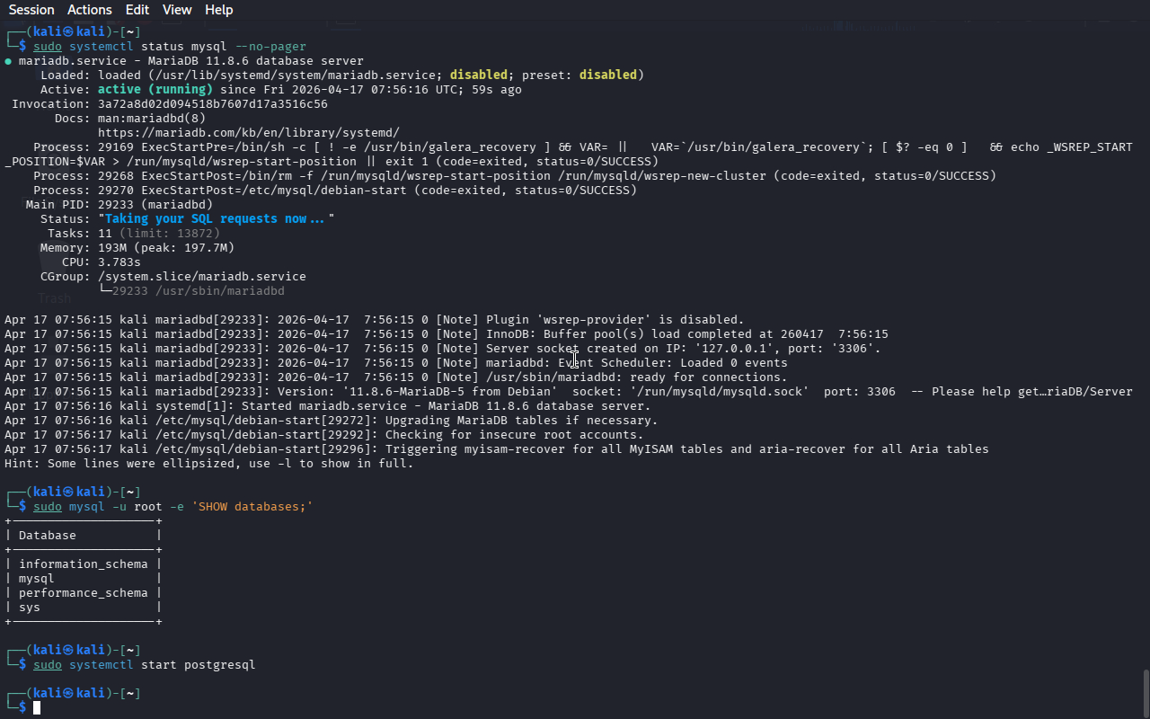Click the green mariadb.service status dot
Screen dimensions: 1150x719
pos(8,61)
